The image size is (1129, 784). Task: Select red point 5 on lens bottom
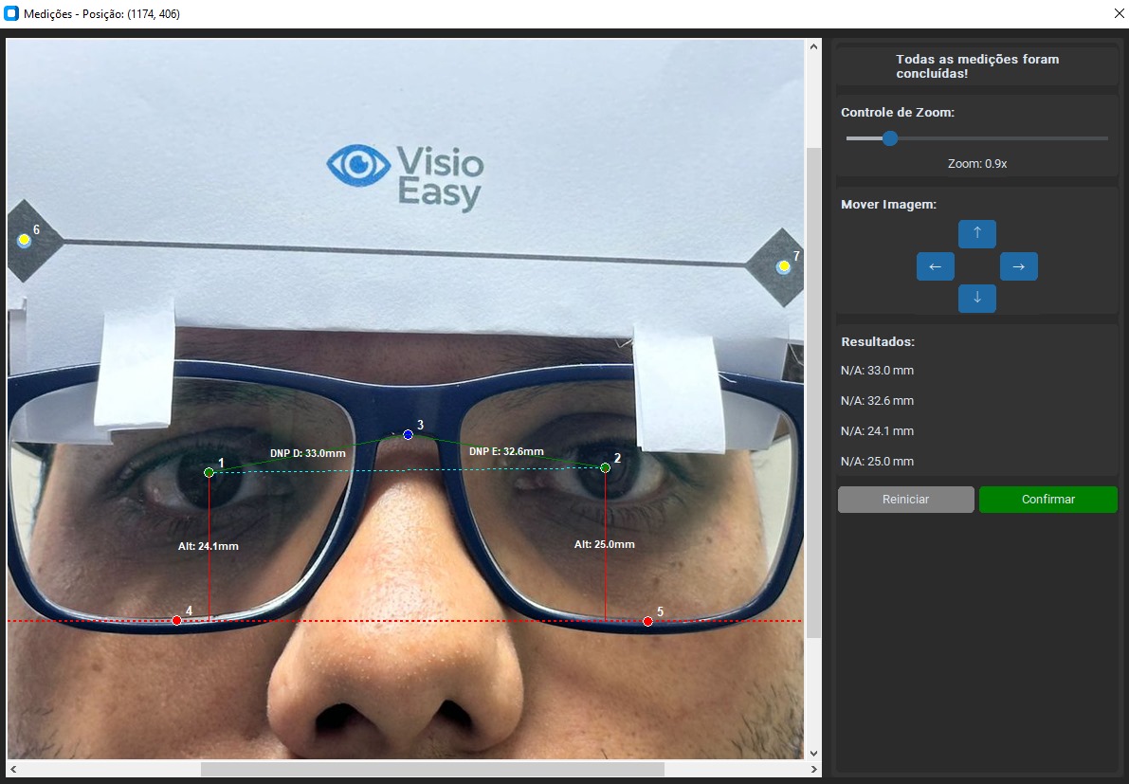(x=648, y=621)
